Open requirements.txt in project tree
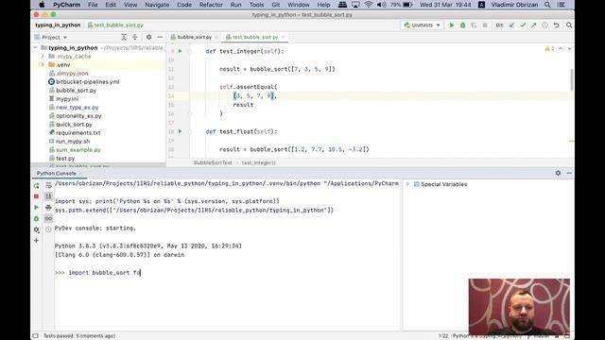The image size is (605, 340). pos(78,132)
